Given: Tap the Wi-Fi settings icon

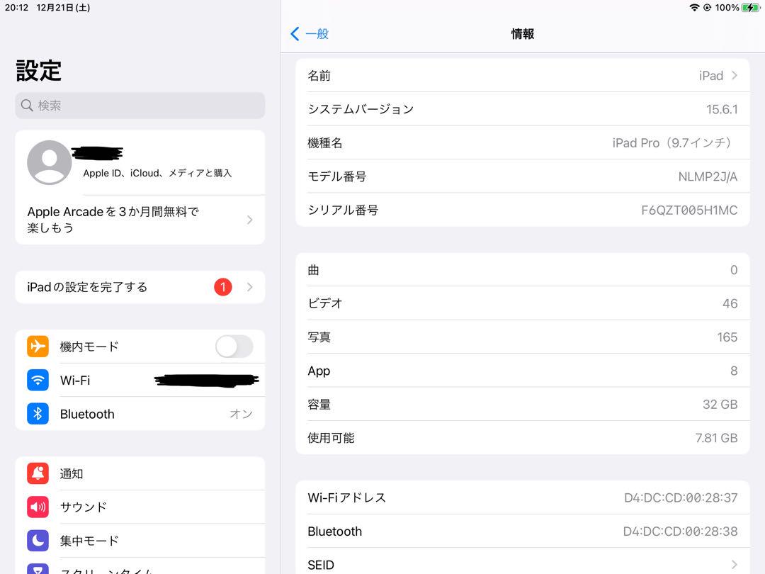Looking at the screenshot, I should click(x=38, y=381).
